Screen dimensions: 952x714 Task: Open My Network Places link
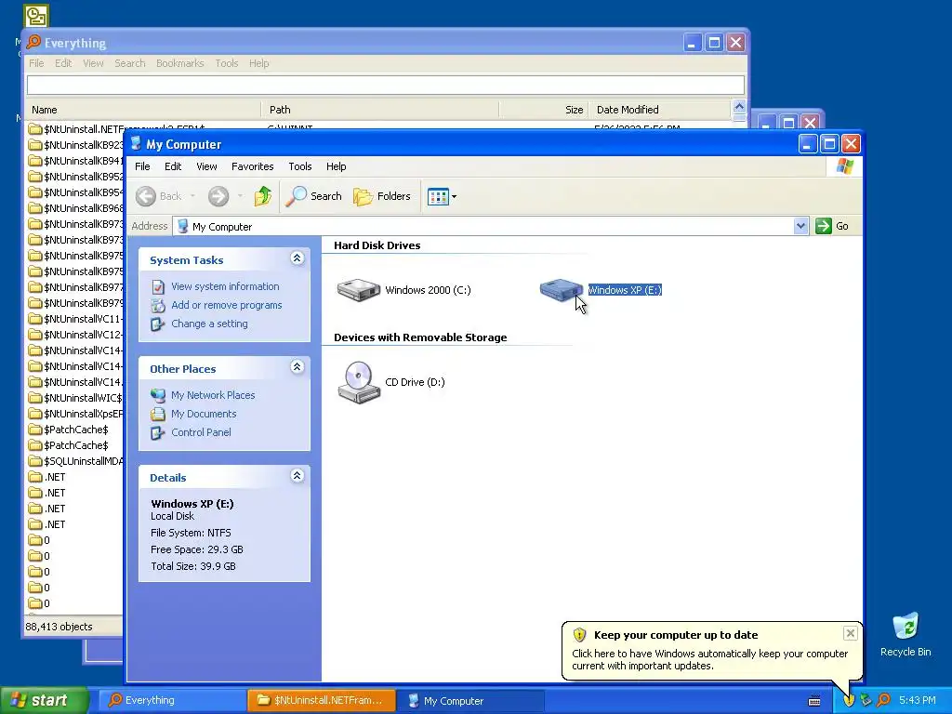pyautogui.click(x=213, y=395)
